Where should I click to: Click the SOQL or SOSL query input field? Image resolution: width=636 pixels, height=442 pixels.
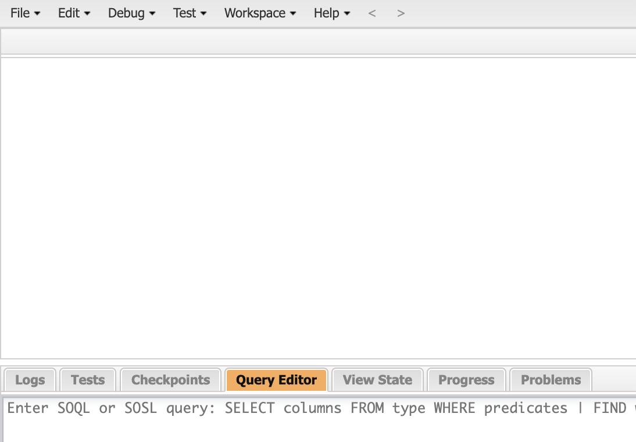pyautogui.click(x=320, y=420)
